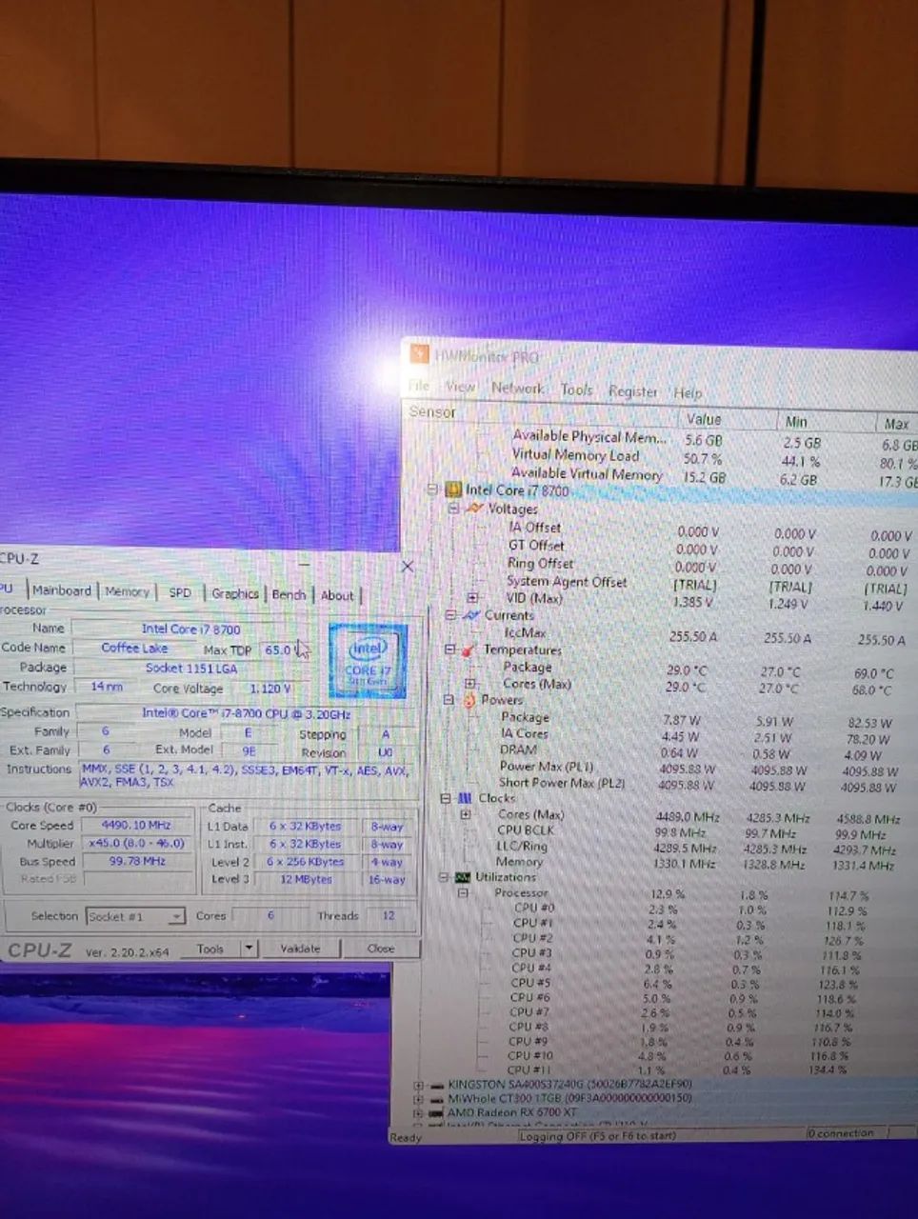Collapse the Processor utilization node
The image size is (918, 1219).
tap(463, 892)
